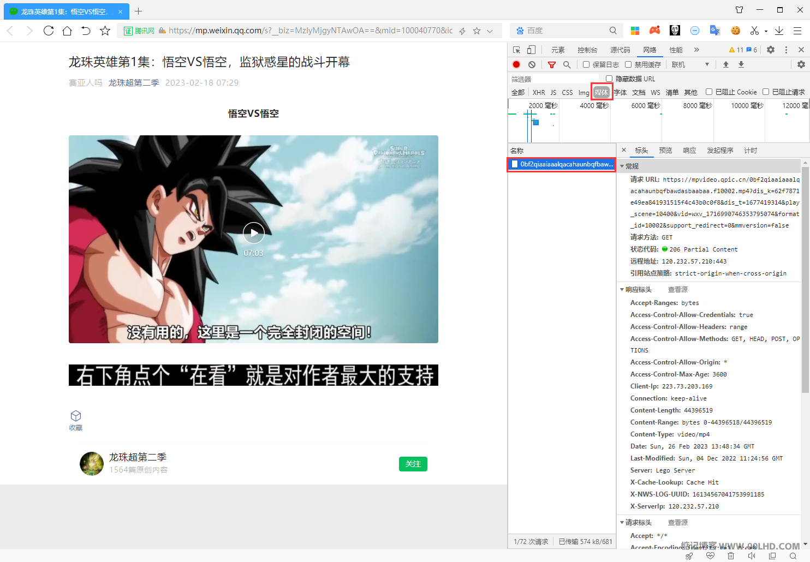The height and width of the screenshot is (562, 810).
Task: Open 龙珠超第二季 account link under title
Action: point(134,83)
